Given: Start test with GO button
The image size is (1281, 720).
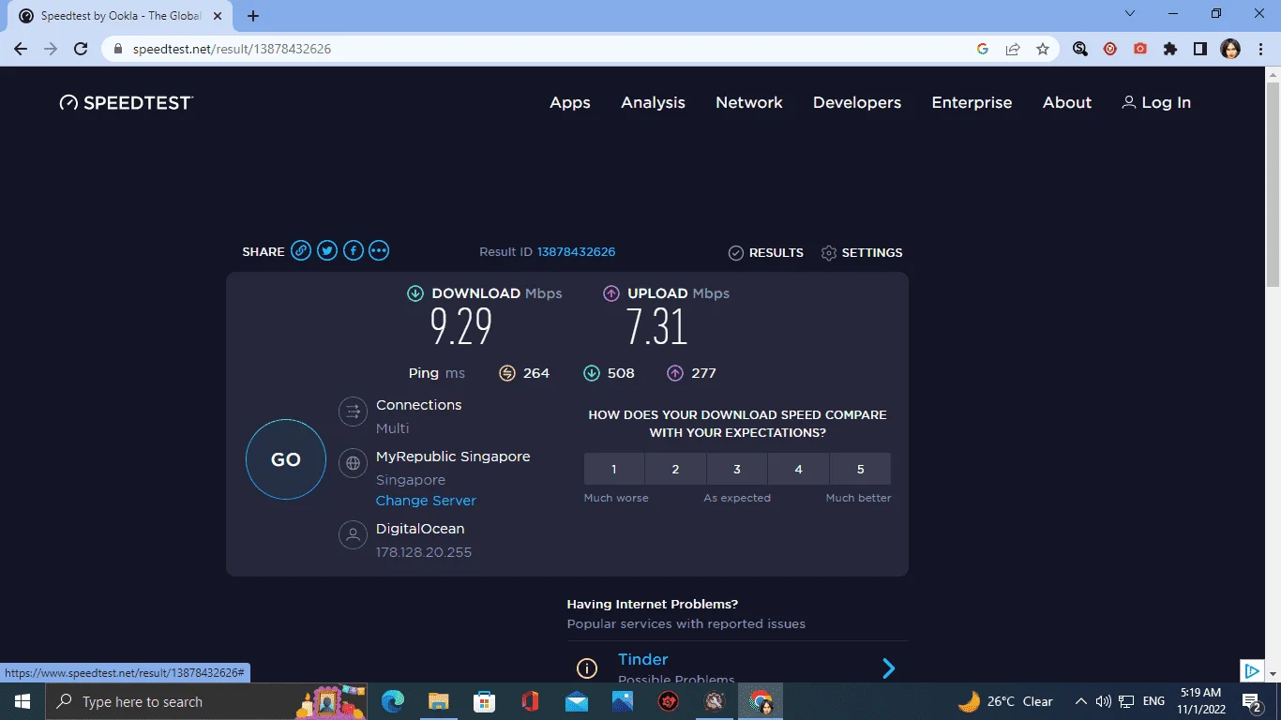Looking at the screenshot, I should click(286, 459).
